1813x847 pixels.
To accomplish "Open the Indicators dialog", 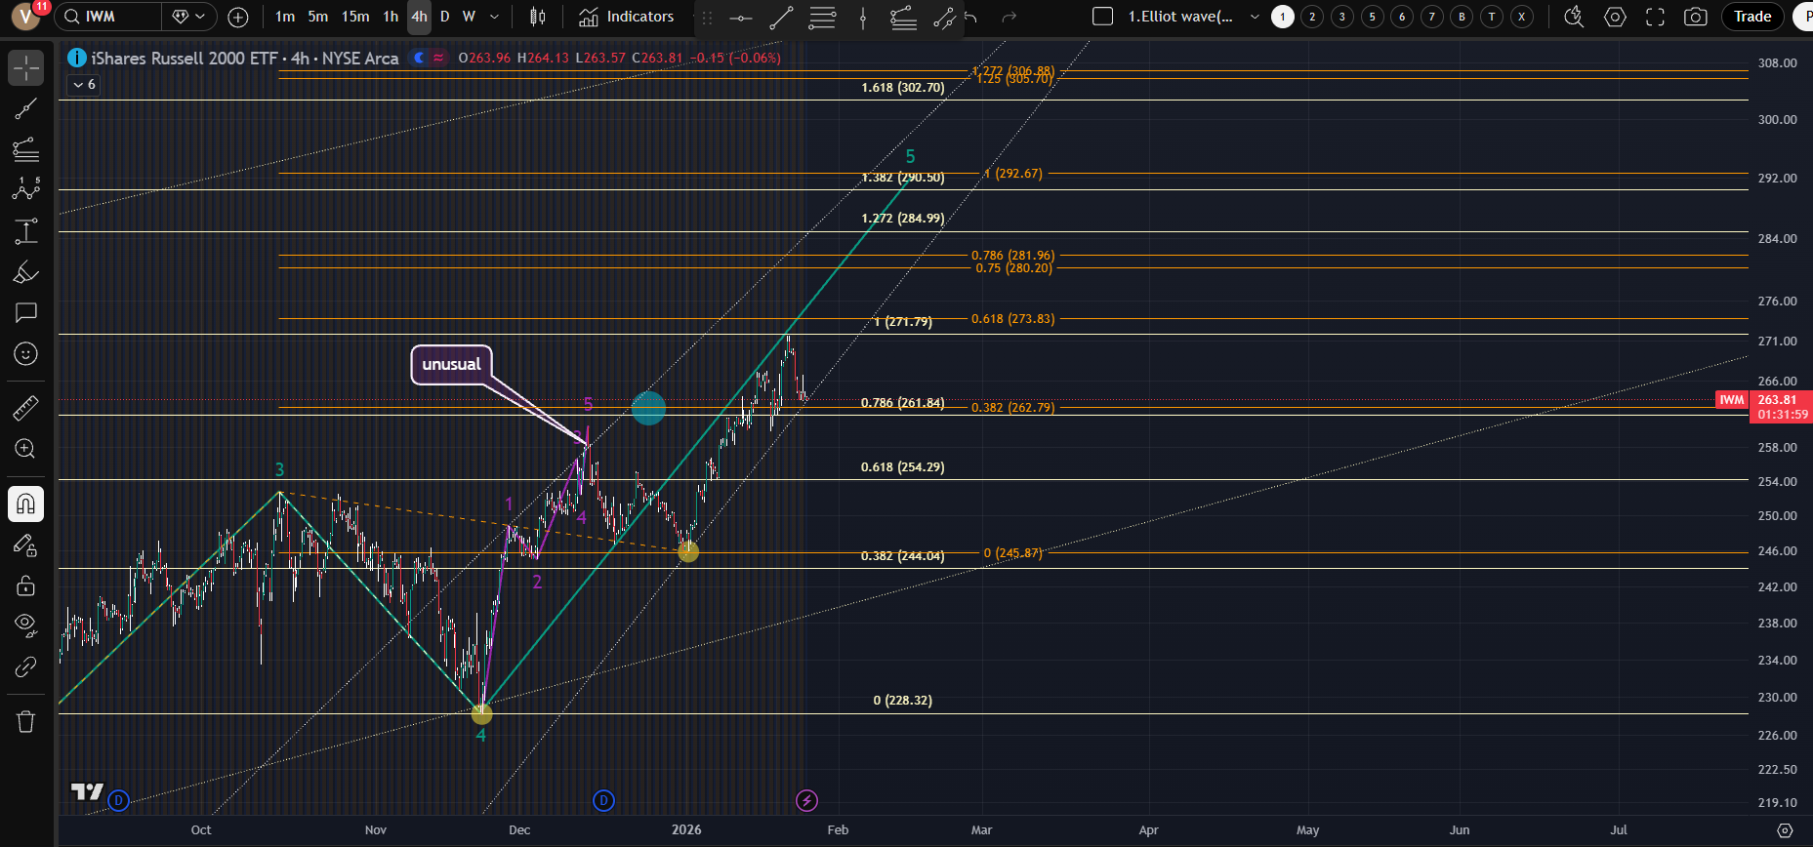I will click(x=627, y=17).
